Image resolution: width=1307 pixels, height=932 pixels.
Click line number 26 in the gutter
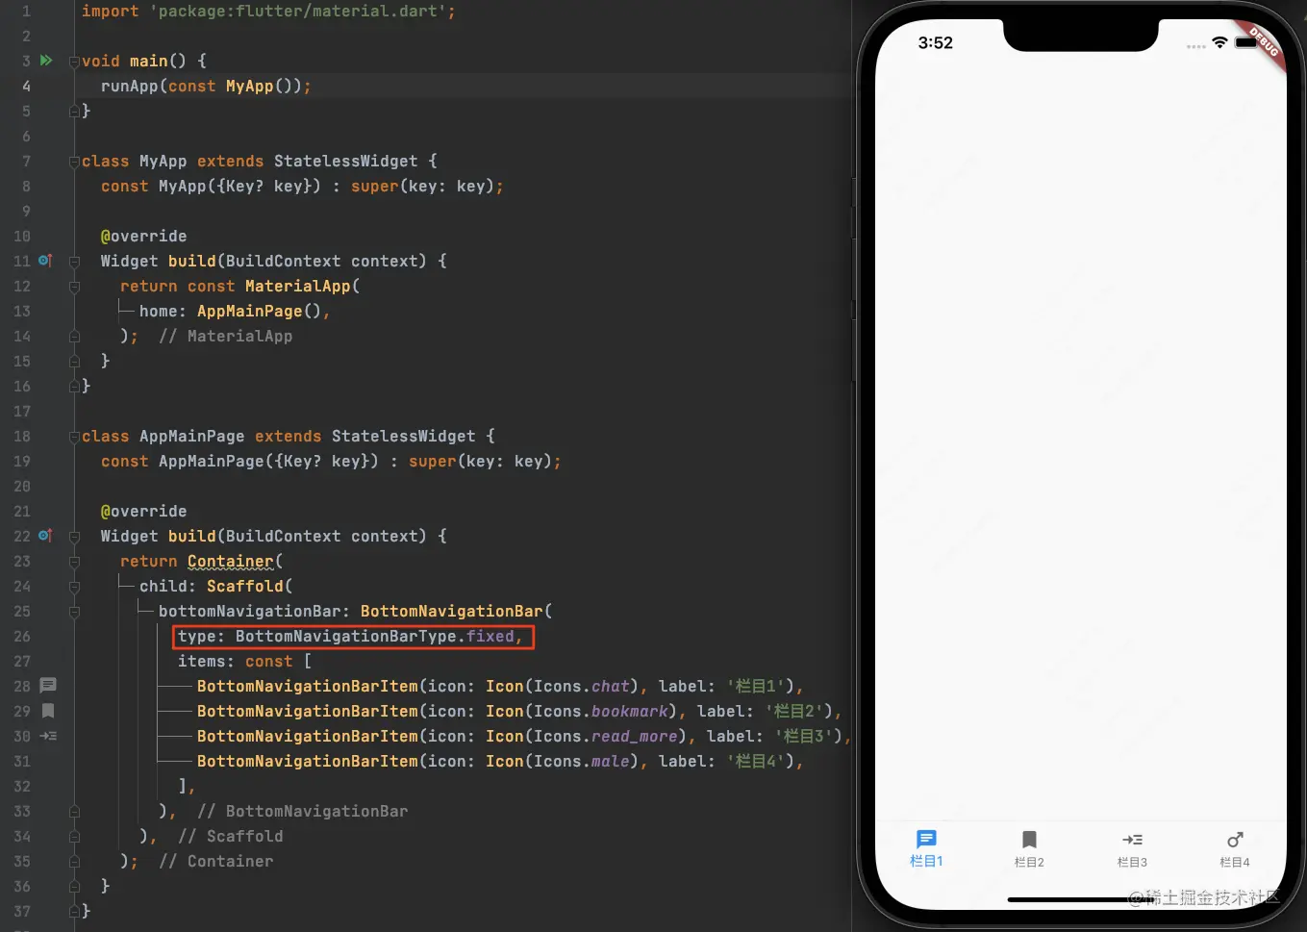click(21, 636)
